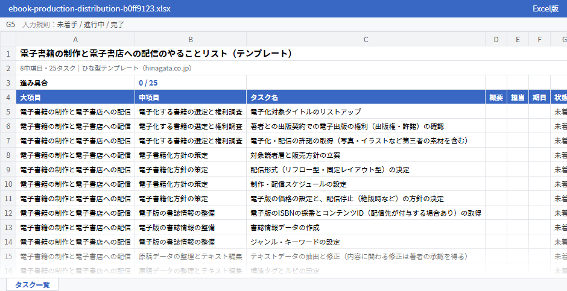Click the 期日 header cell
The width and height of the screenshot is (567, 291).
coord(539,97)
